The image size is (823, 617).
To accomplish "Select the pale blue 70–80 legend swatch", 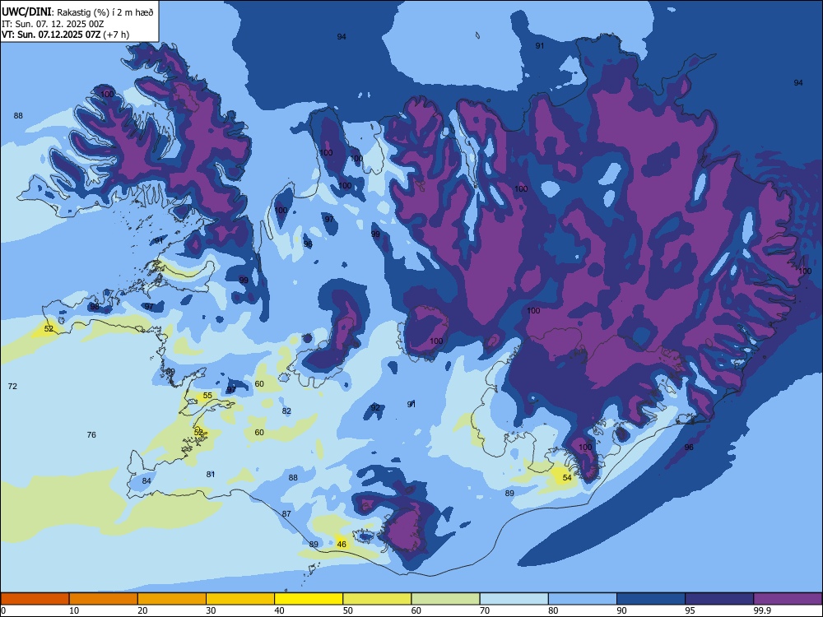I will point(514,599).
